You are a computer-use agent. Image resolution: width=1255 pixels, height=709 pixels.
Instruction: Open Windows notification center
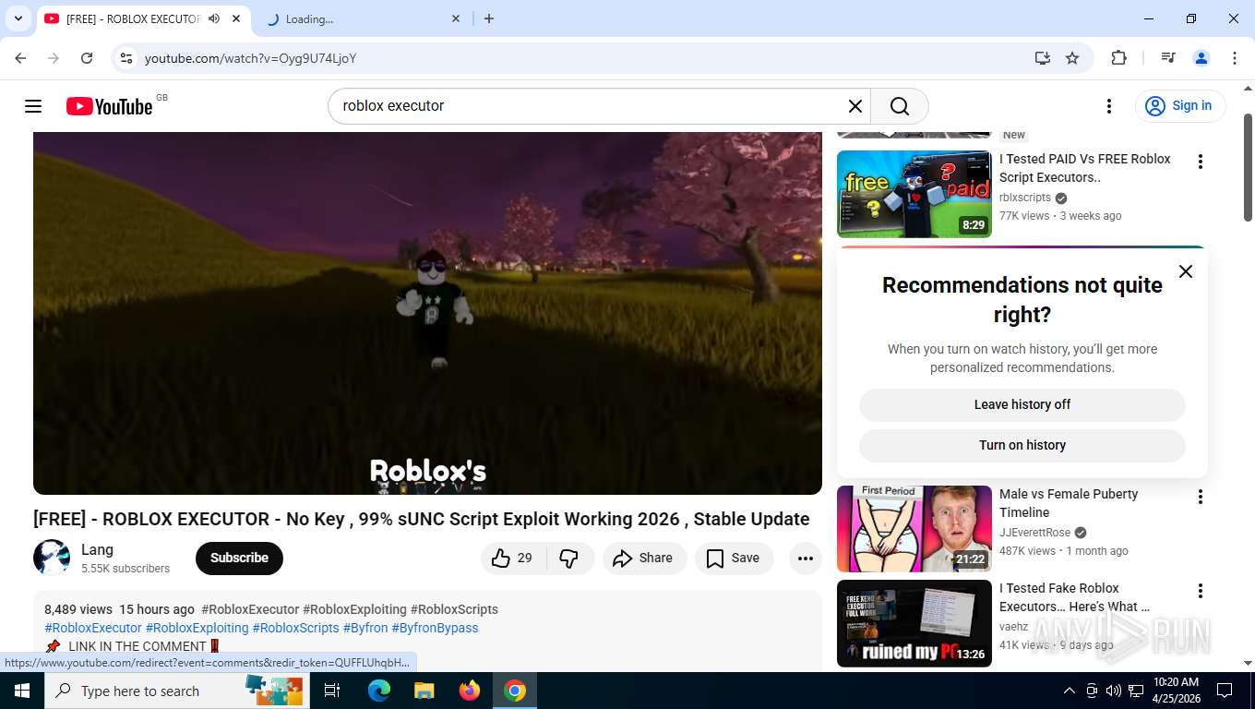[x=1225, y=691]
